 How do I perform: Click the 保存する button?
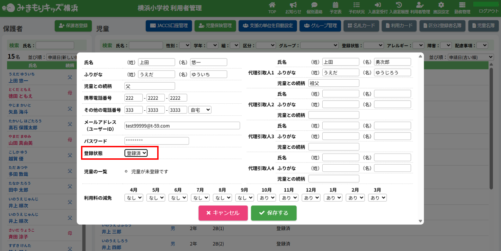pyautogui.click(x=274, y=213)
